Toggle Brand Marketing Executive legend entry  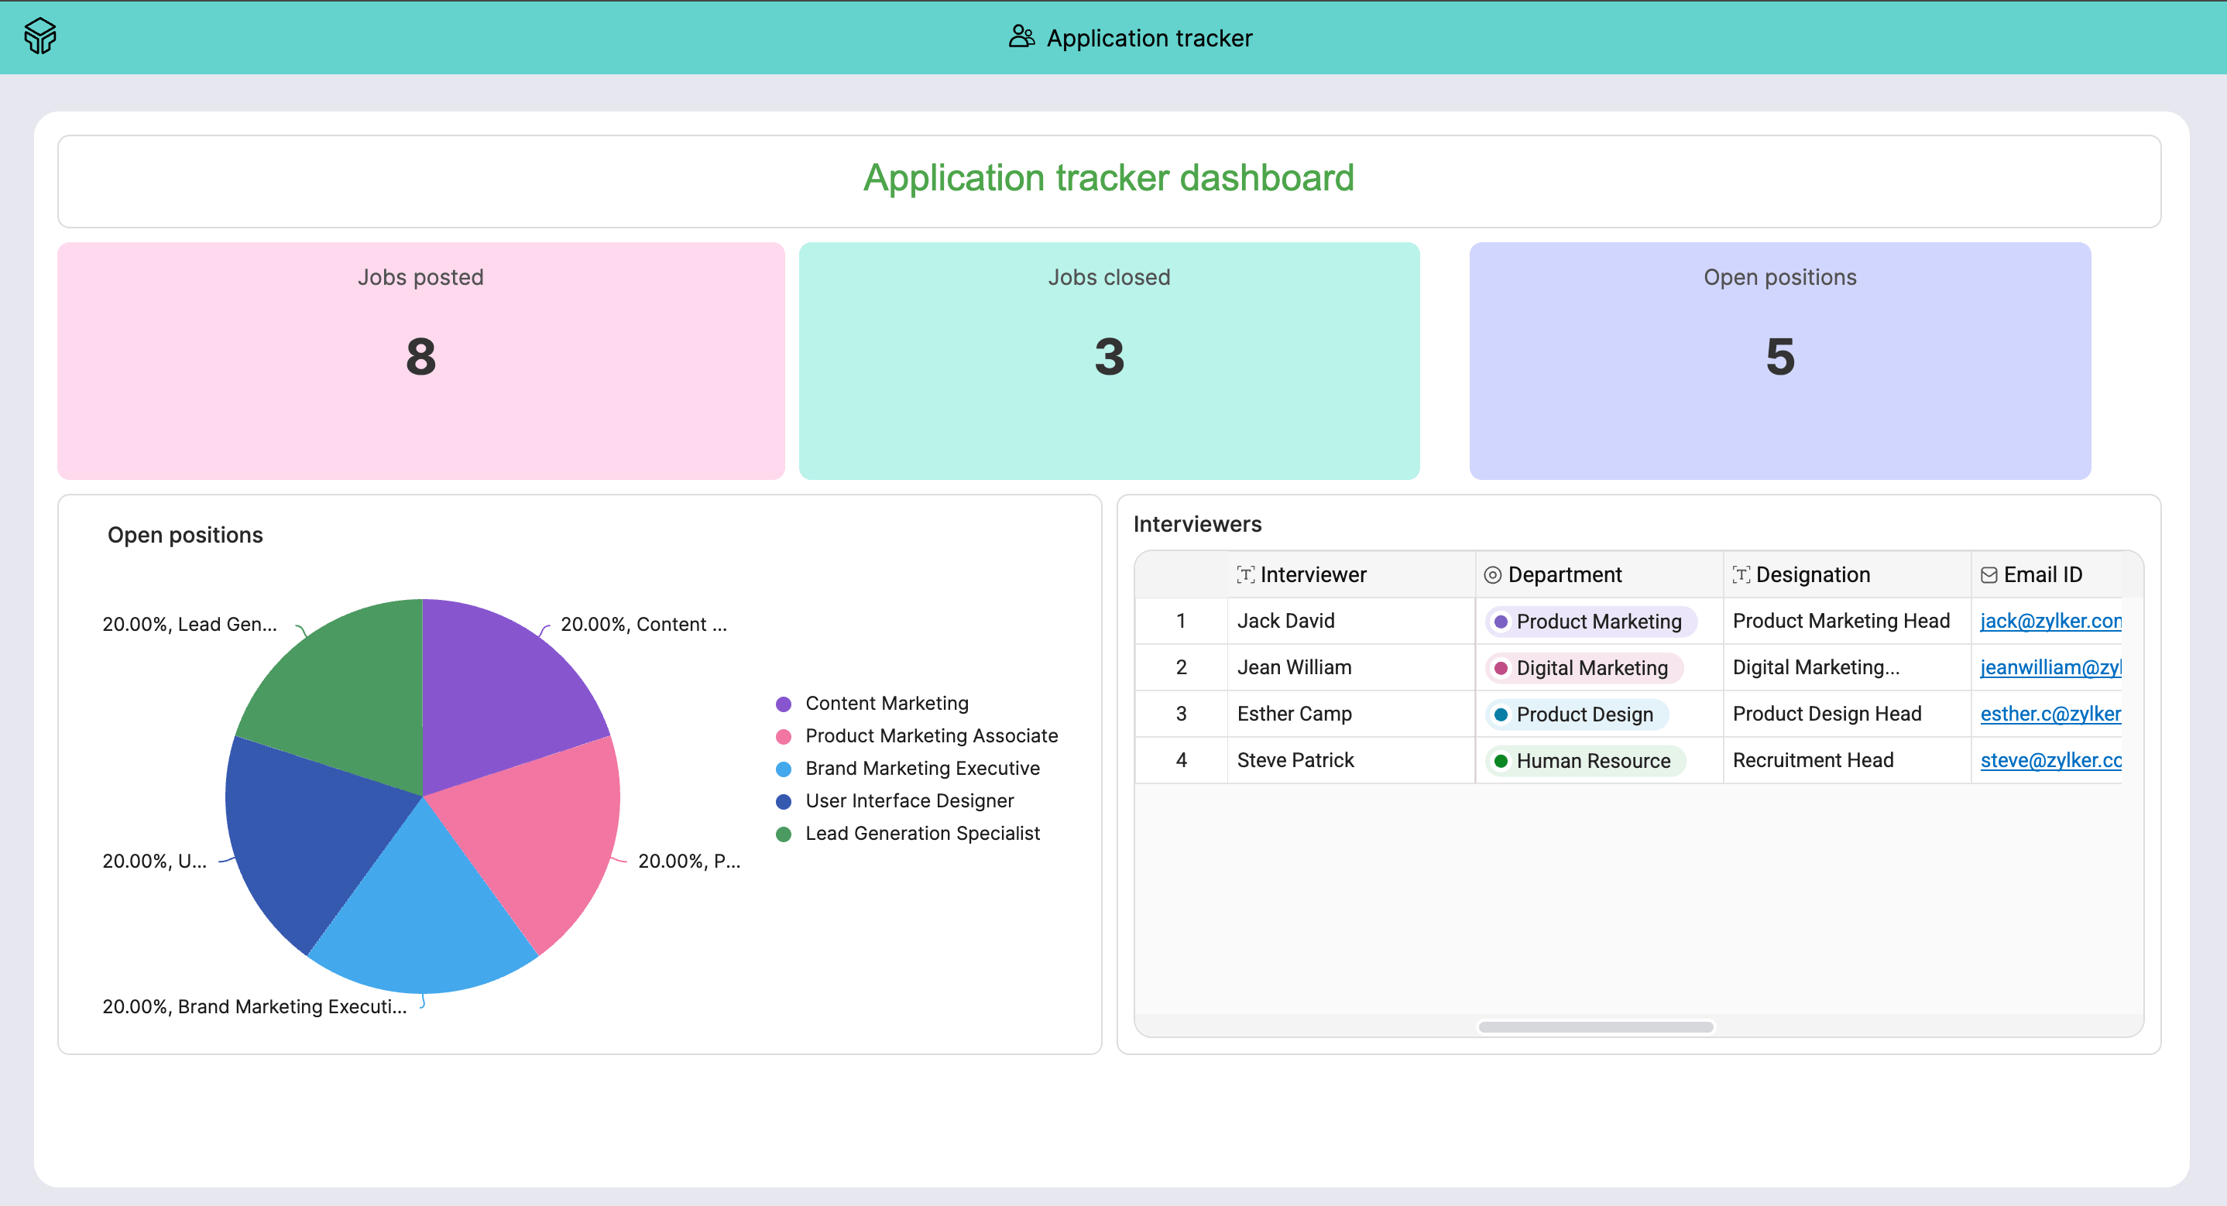pyautogui.click(x=921, y=769)
